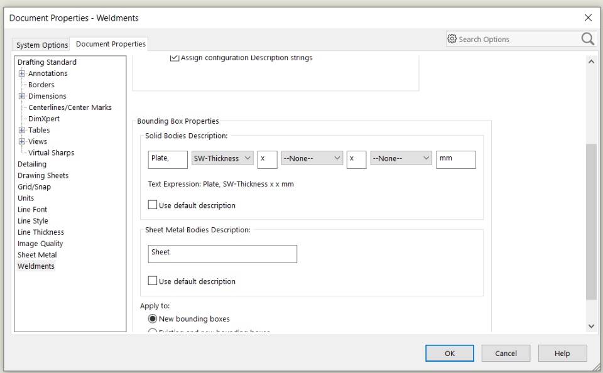The height and width of the screenshot is (373, 603).
Task: Click the 'Plate,' prefix text field
Action: click(168, 159)
